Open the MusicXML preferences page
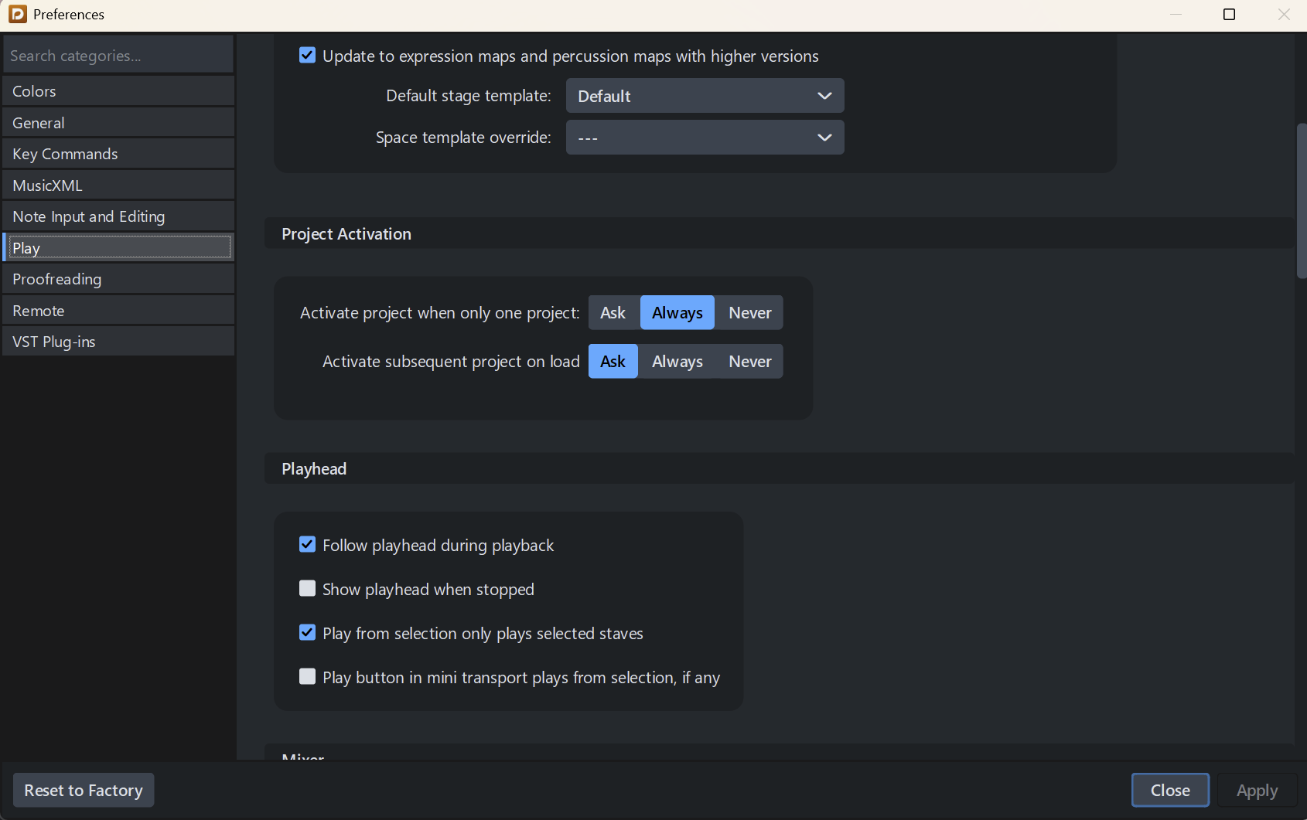 point(118,185)
